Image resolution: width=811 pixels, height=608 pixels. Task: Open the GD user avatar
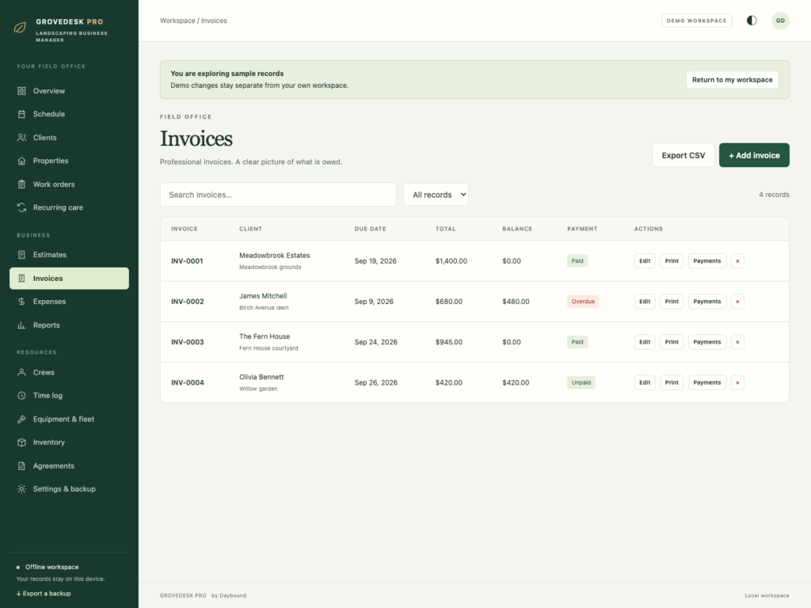[x=780, y=21]
